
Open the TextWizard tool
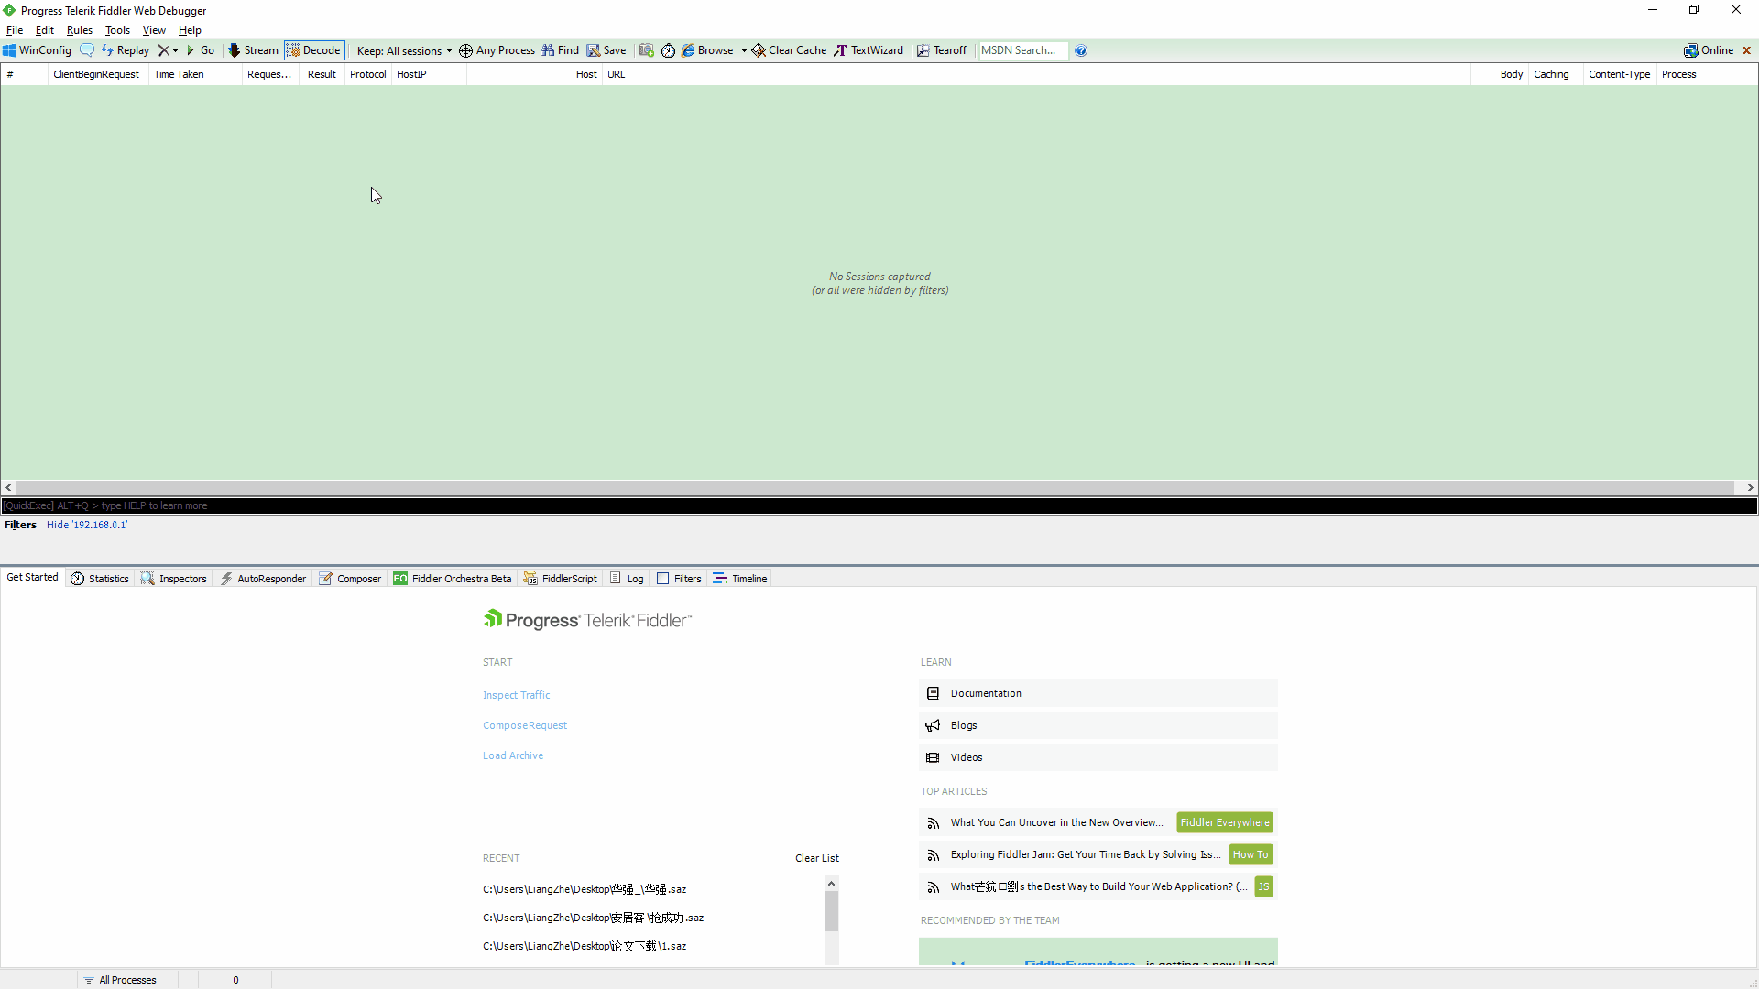pos(869,50)
